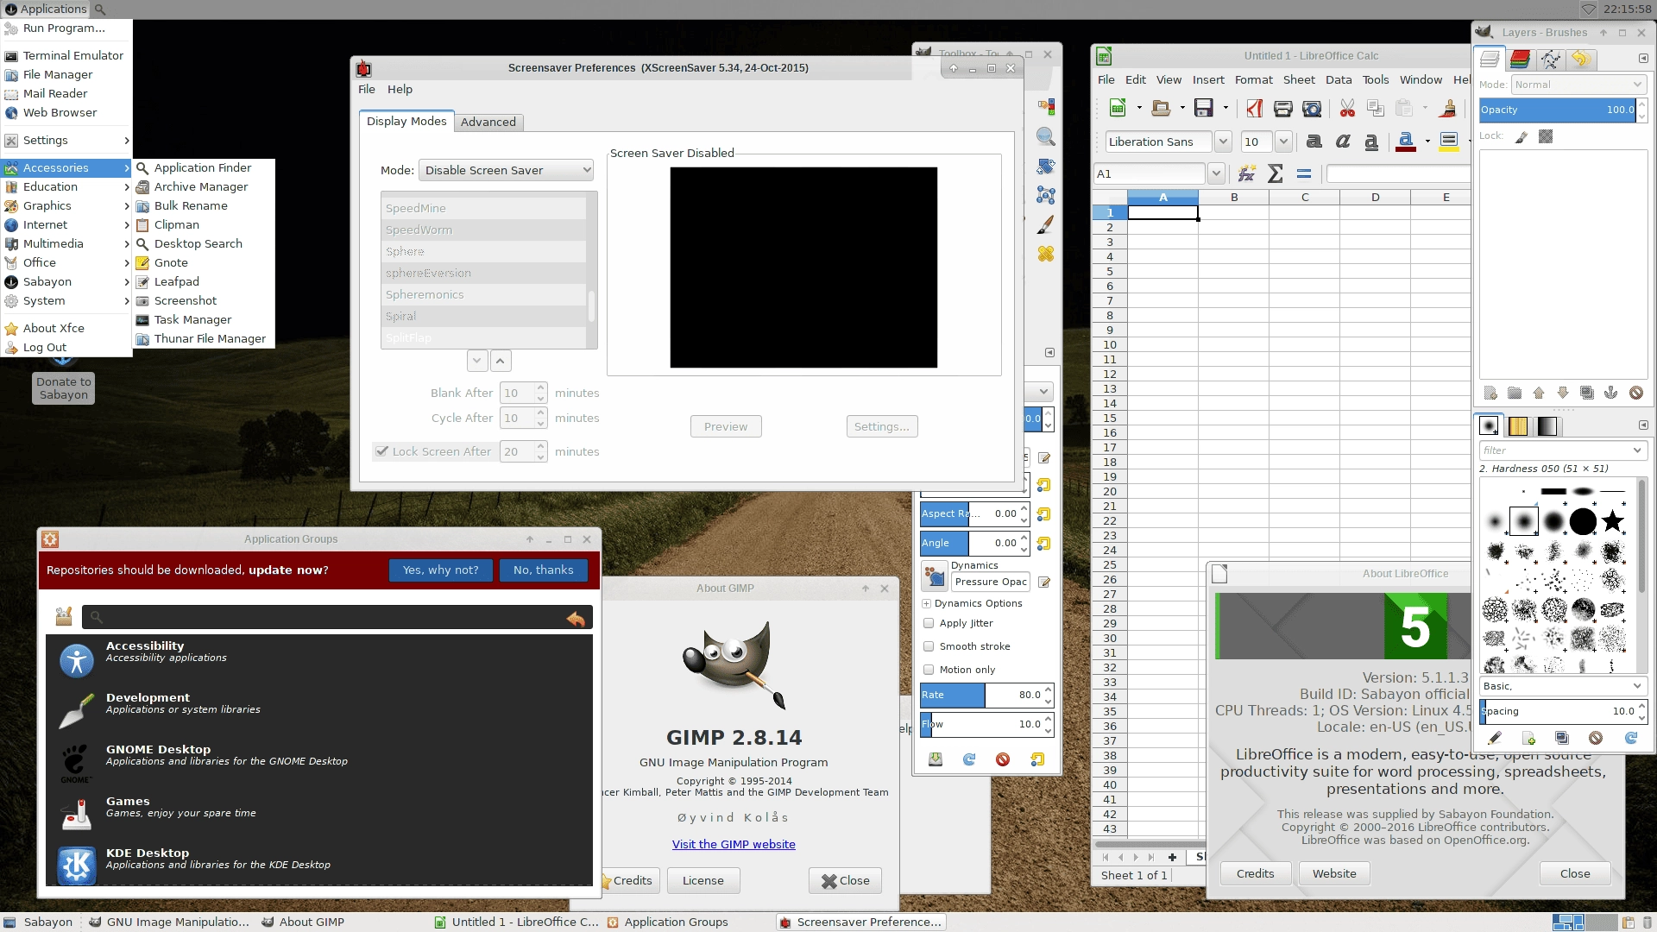Click License button in About GIMP
Screen dimensions: 1657x932
tap(702, 880)
